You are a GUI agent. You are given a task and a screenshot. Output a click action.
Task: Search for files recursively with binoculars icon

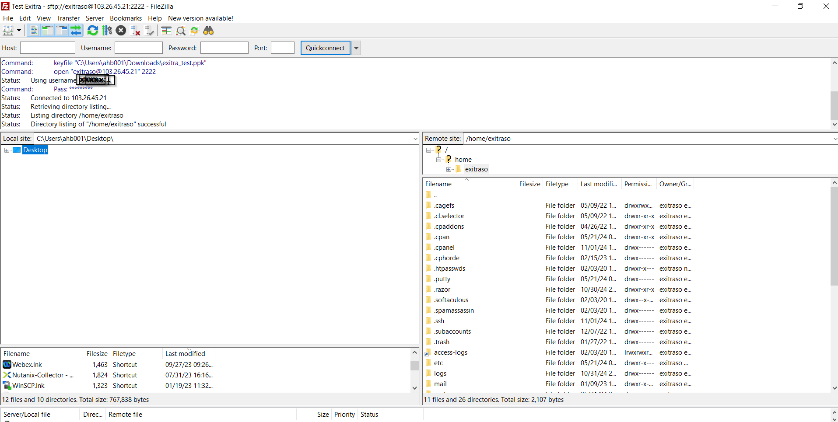pos(209,31)
